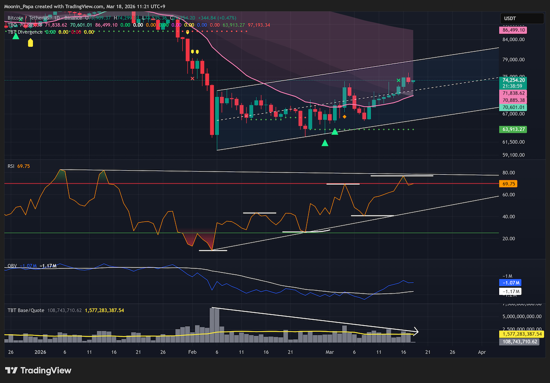Click the current price label 74,254.20
550x383 pixels.
pos(513,80)
